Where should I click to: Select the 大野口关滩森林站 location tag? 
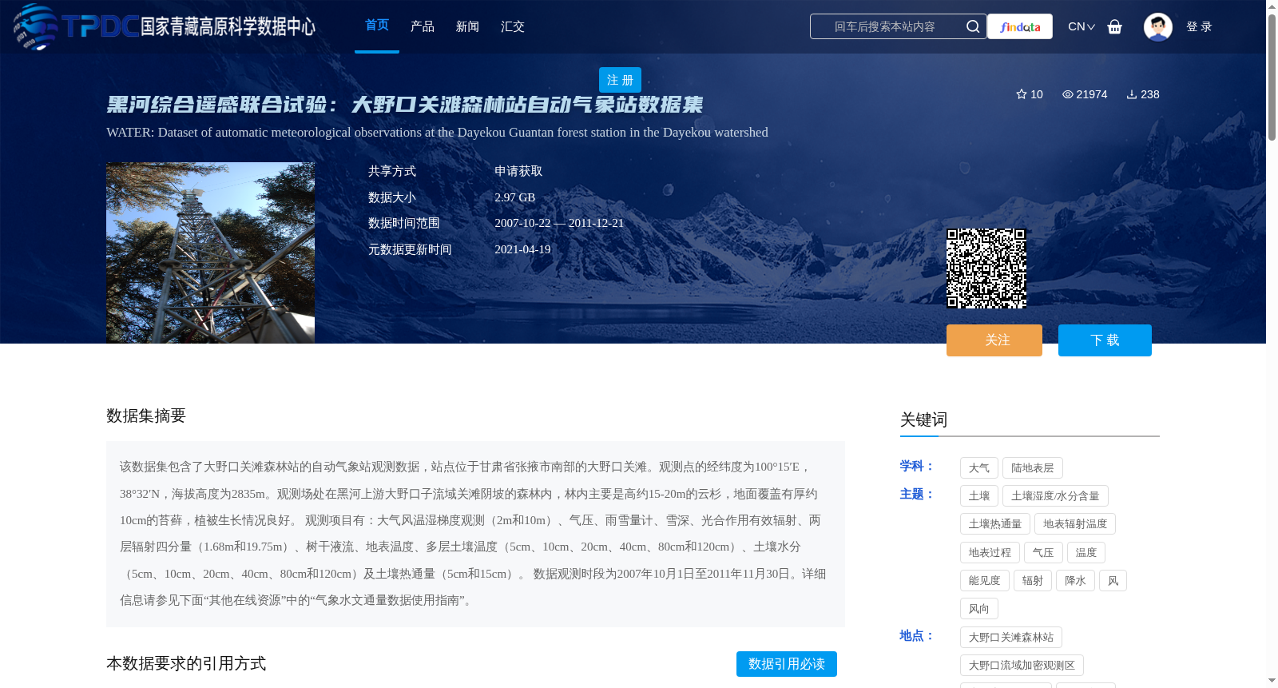click(x=1011, y=638)
